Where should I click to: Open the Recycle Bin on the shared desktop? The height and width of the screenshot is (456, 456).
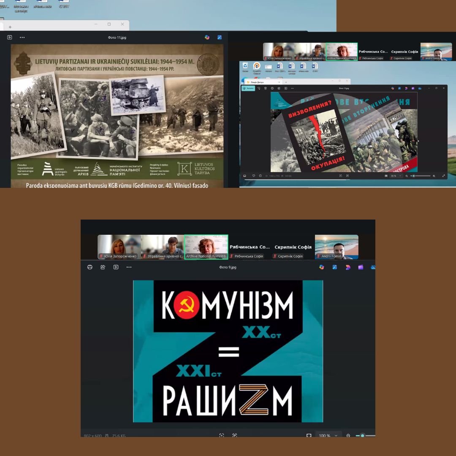pos(245,67)
